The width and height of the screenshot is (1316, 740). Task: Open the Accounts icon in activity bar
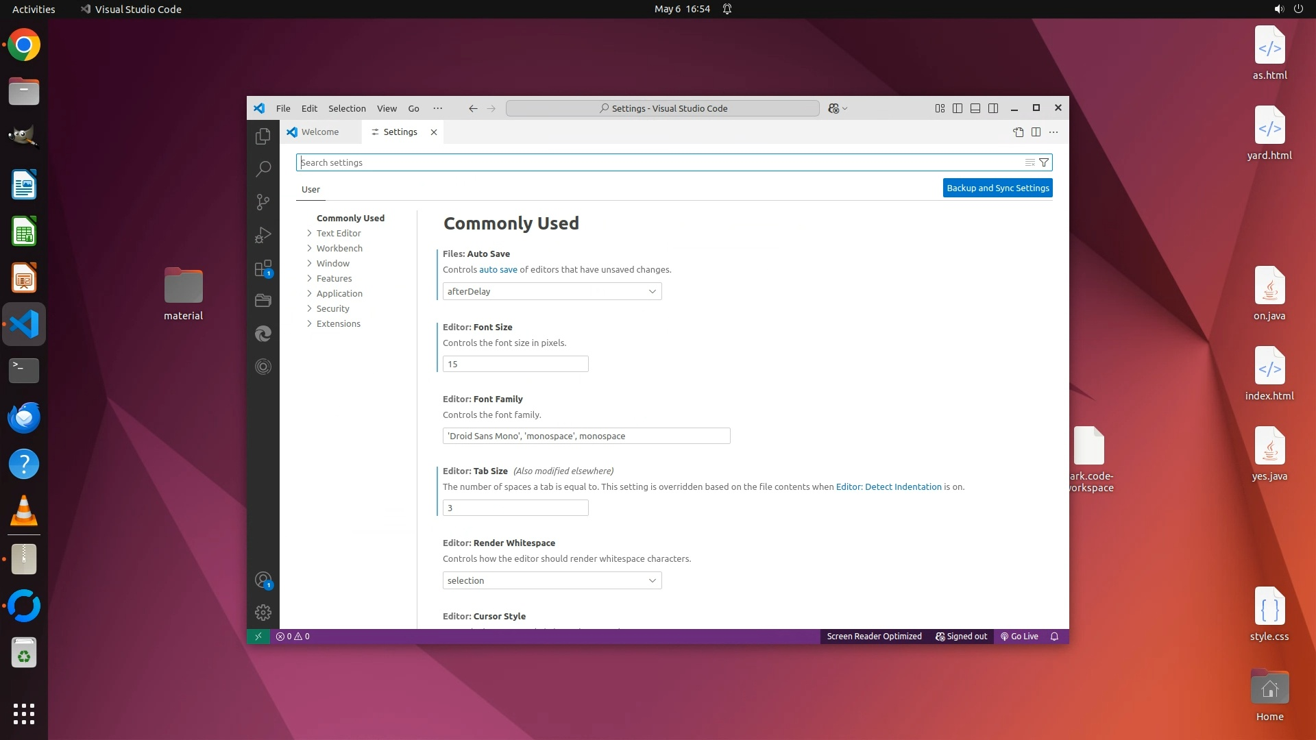click(x=263, y=580)
